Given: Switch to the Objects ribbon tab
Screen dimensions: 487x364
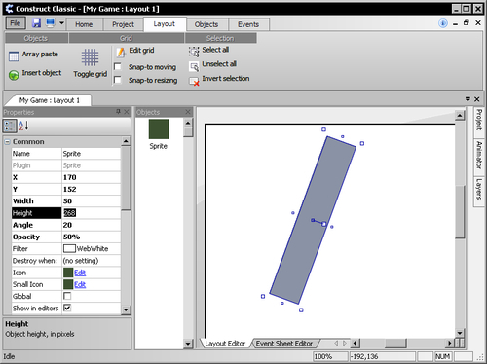Looking at the screenshot, I should click(206, 24).
